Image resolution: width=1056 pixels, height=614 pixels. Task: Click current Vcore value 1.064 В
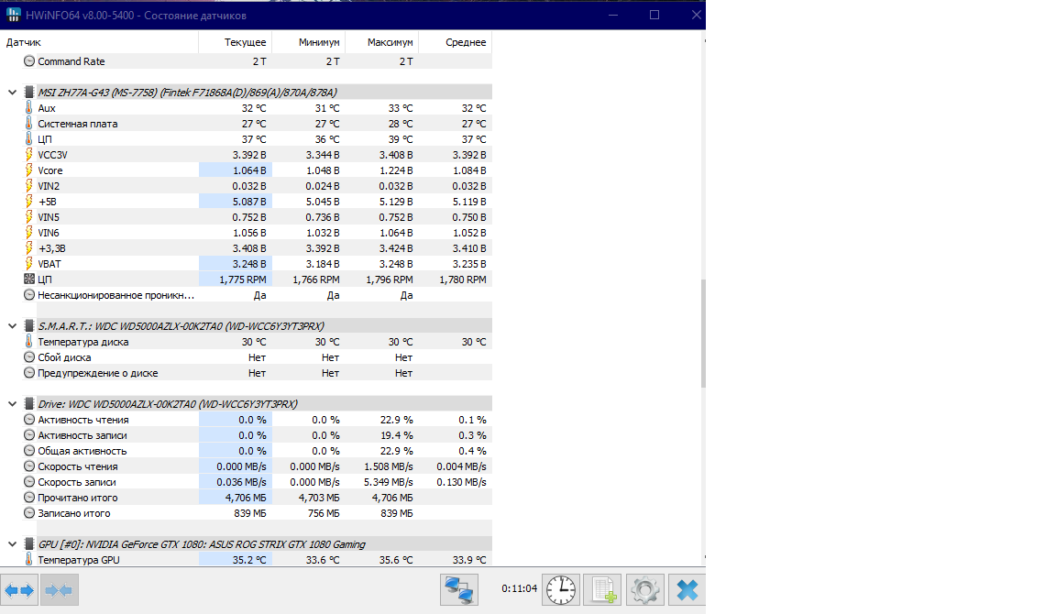(x=249, y=170)
